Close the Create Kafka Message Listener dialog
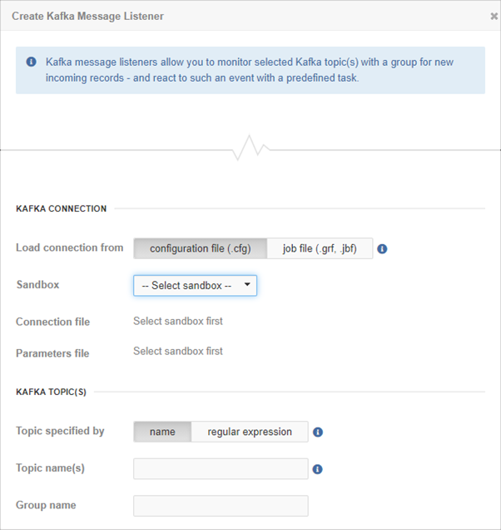The height and width of the screenshot is (530, 501). (x=494, y=16)
